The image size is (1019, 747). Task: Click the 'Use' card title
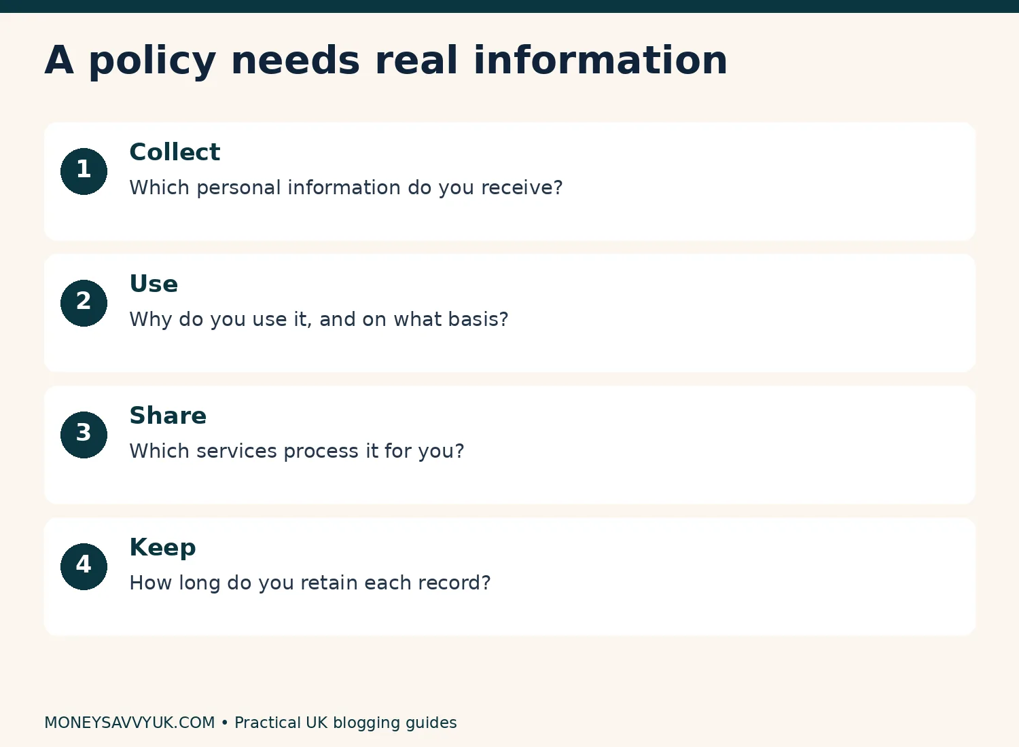click(154, 284)
